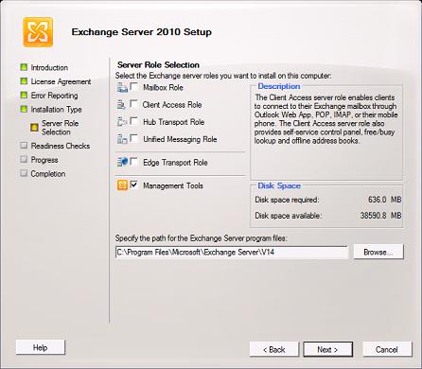Click the gray Progress step indicator
The width and height of the screenshot is (422, 369).
24,159
